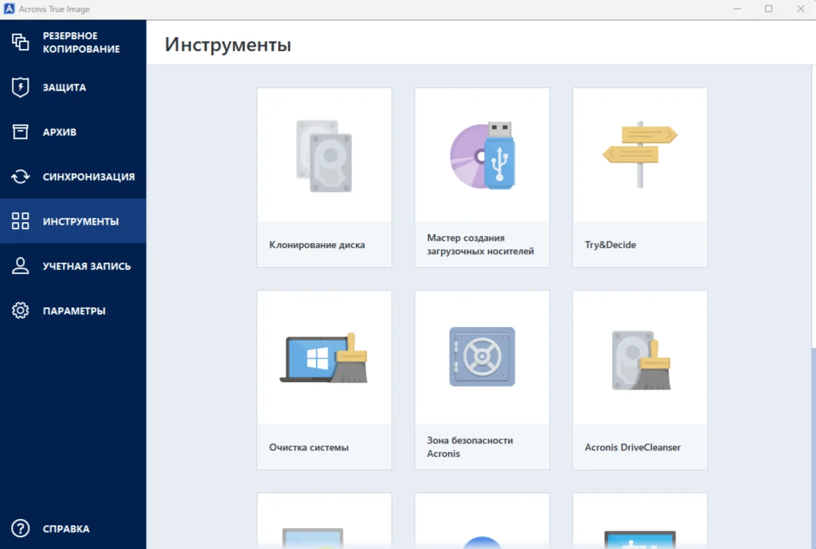Open the partially visible bottom-right tool card
This screenshot has height=549, width=816.
pyautogui.click(x=639, y=521)
